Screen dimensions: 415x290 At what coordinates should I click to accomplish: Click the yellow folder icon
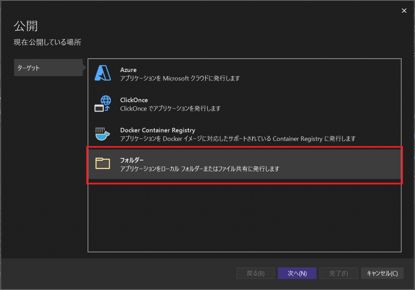[x=103, y=163]
